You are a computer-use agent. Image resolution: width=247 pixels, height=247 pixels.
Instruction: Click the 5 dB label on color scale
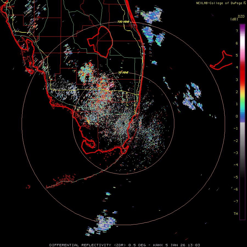(x=237, y=55)
